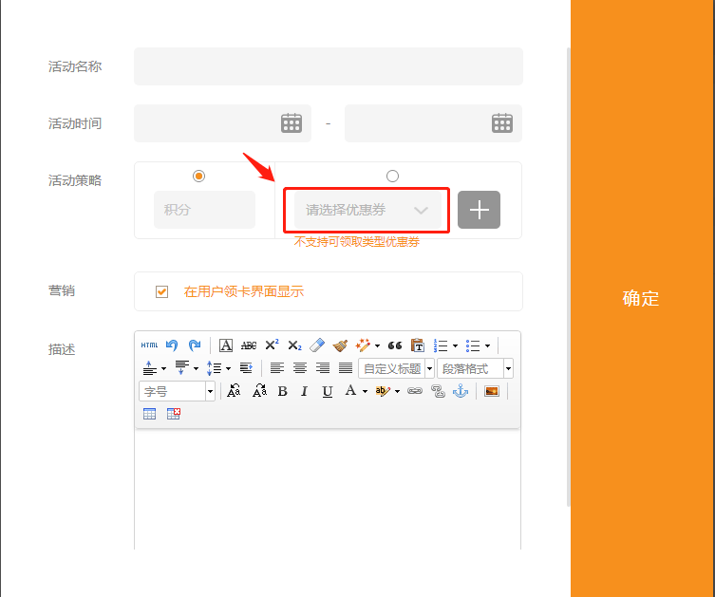715x597 pixels.
Task: Toggle 在用户领卡界面显示 checkbox
Action: pos(161,291)
